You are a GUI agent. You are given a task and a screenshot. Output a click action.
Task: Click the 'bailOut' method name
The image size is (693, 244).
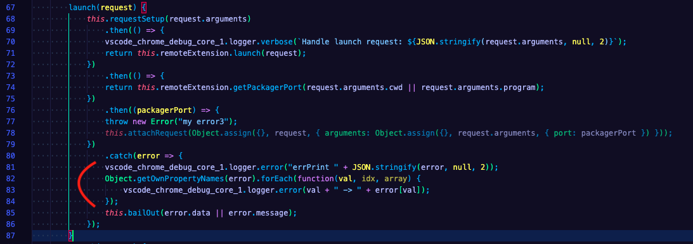144,213
